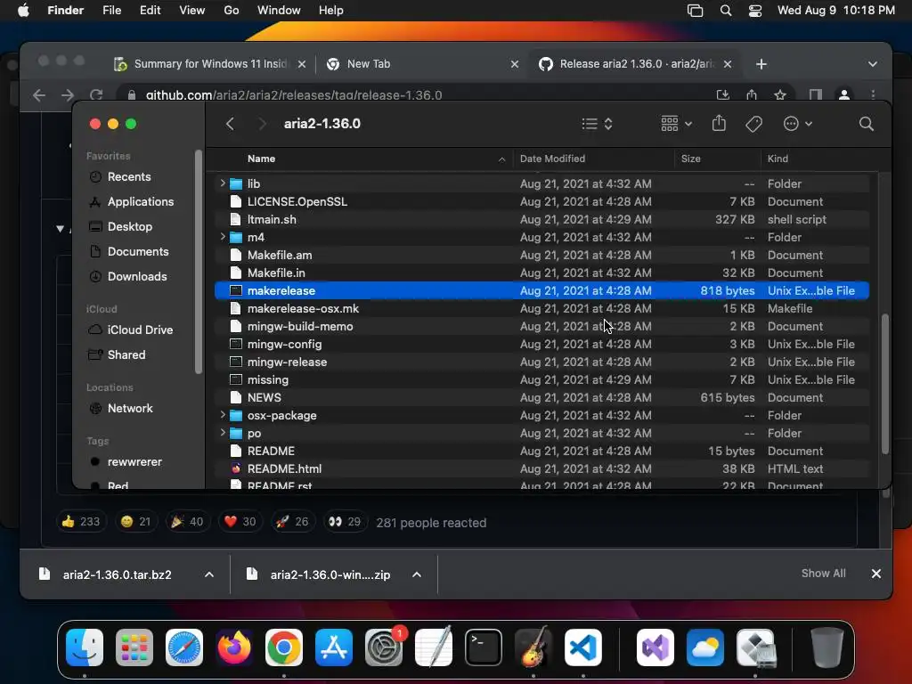This screenshot has height=684, width=912.
Task: Sort files by Size column
Action: click(691, 159)
